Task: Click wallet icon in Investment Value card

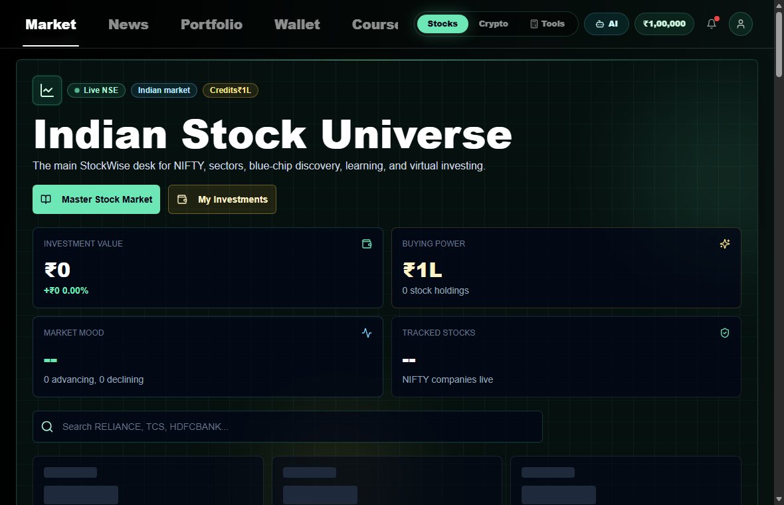Action: [367, 244]
